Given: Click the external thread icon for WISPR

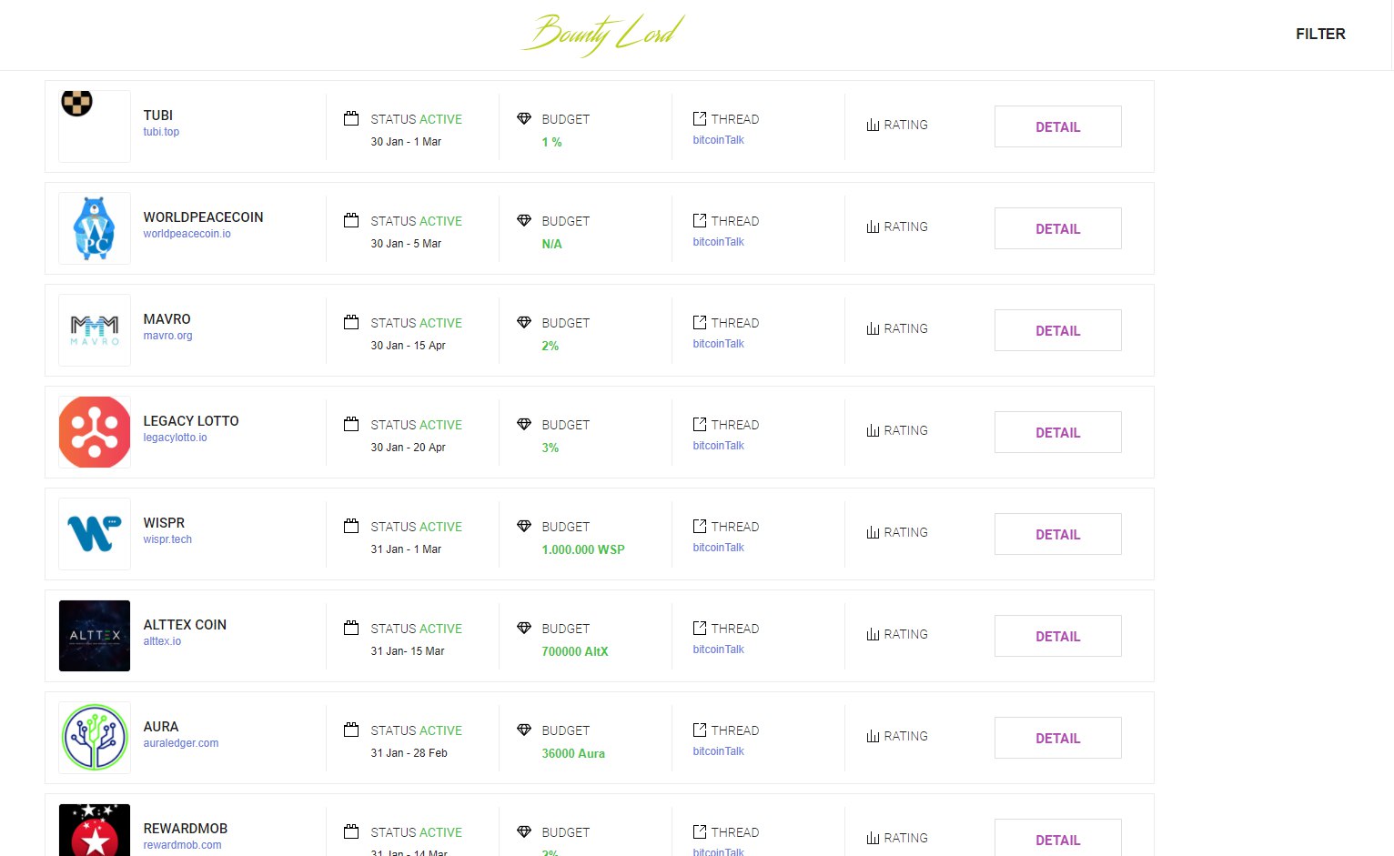Looking at the screenshot, I should [700, 526].
